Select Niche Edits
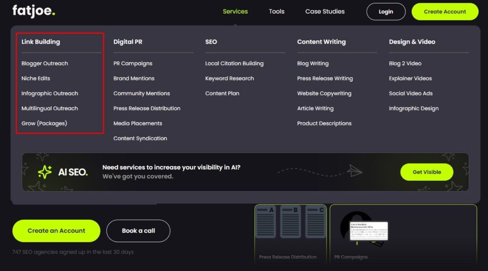The image size is (488, 271). (x=36, y=78)
